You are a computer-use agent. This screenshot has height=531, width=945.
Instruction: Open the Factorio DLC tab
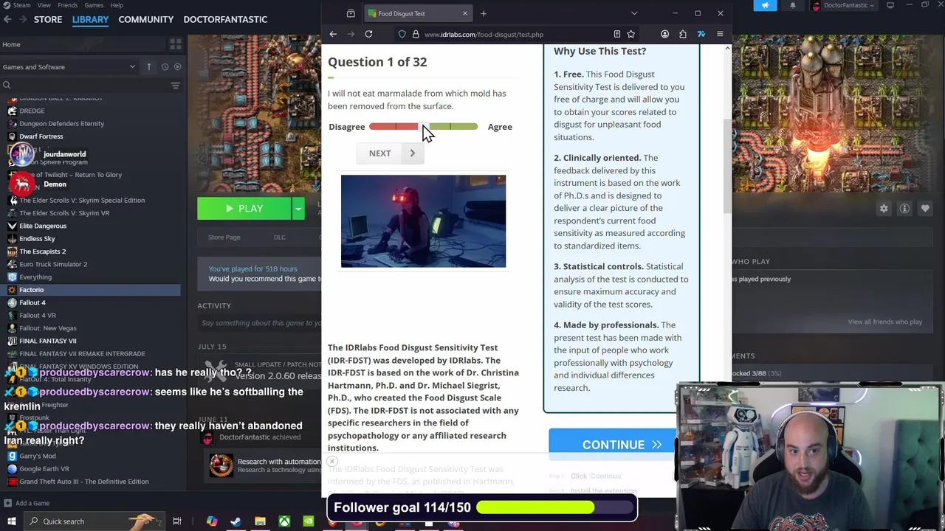(280, 237)
